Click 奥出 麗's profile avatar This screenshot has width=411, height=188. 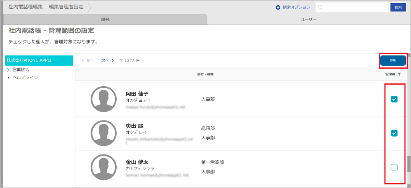[x=104, y=133]
